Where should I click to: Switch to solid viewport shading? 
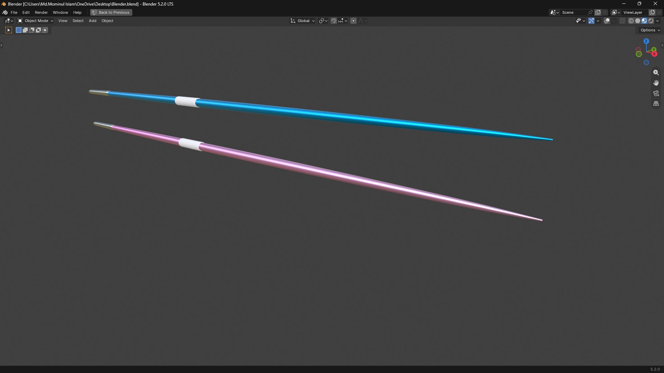pos(638,21)
